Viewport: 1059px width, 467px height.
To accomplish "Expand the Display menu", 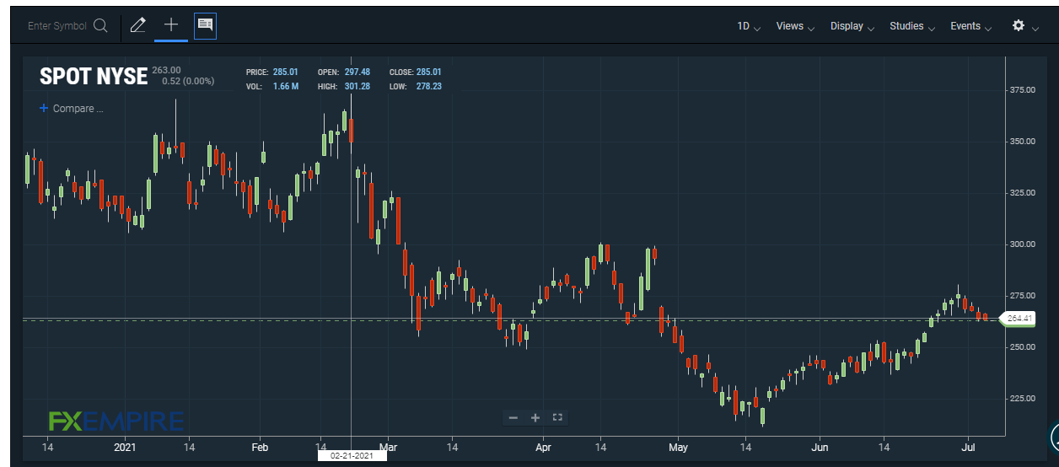I will (852, 26).
